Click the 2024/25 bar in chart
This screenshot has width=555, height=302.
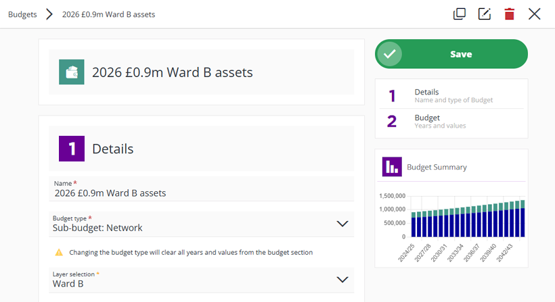click(414, 225)
